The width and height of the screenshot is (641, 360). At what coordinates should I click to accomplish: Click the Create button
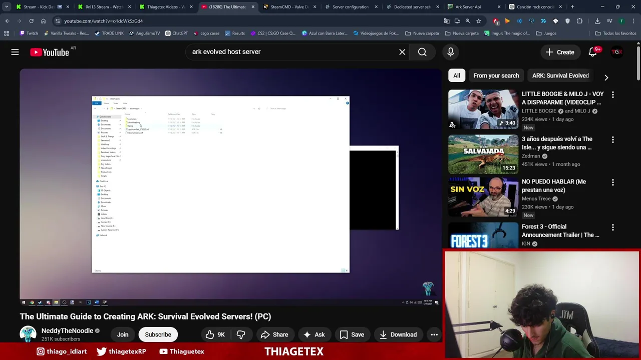click(560, 52)
